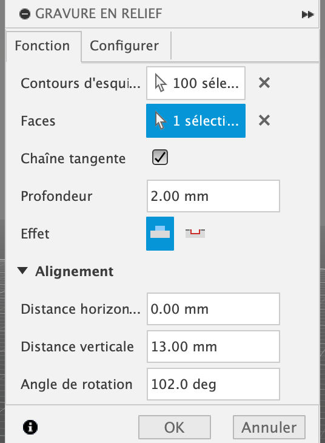Click the Chaîne tangente label

point(73,158)
